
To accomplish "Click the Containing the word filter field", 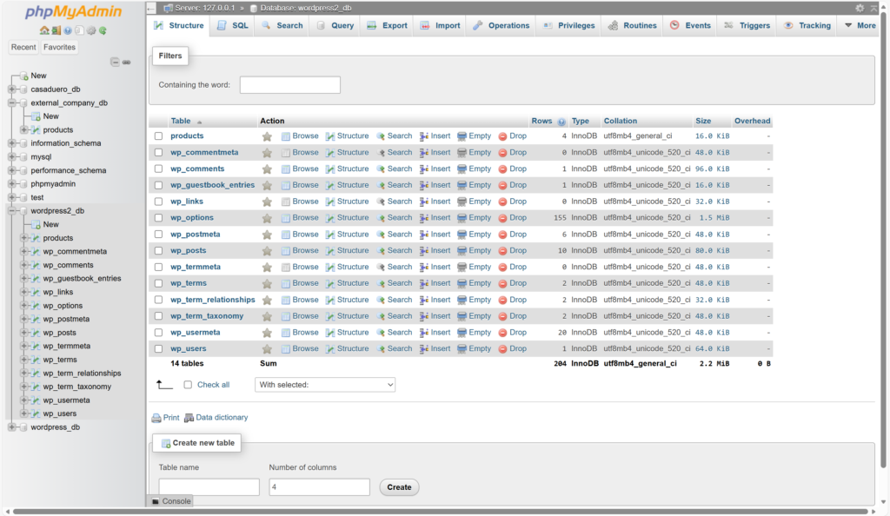I will pos(289,85).
